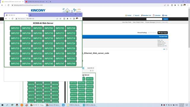
Task: Open front window Chrome menu (three dots)
Action: coord(80,19)
